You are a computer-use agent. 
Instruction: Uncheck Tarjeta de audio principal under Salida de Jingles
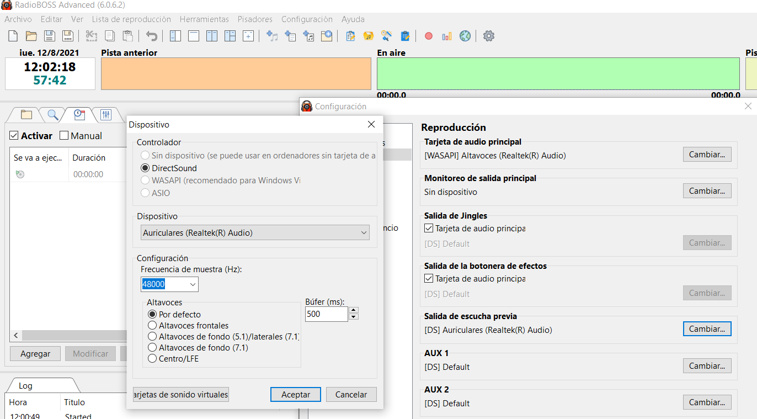point(429,228)
